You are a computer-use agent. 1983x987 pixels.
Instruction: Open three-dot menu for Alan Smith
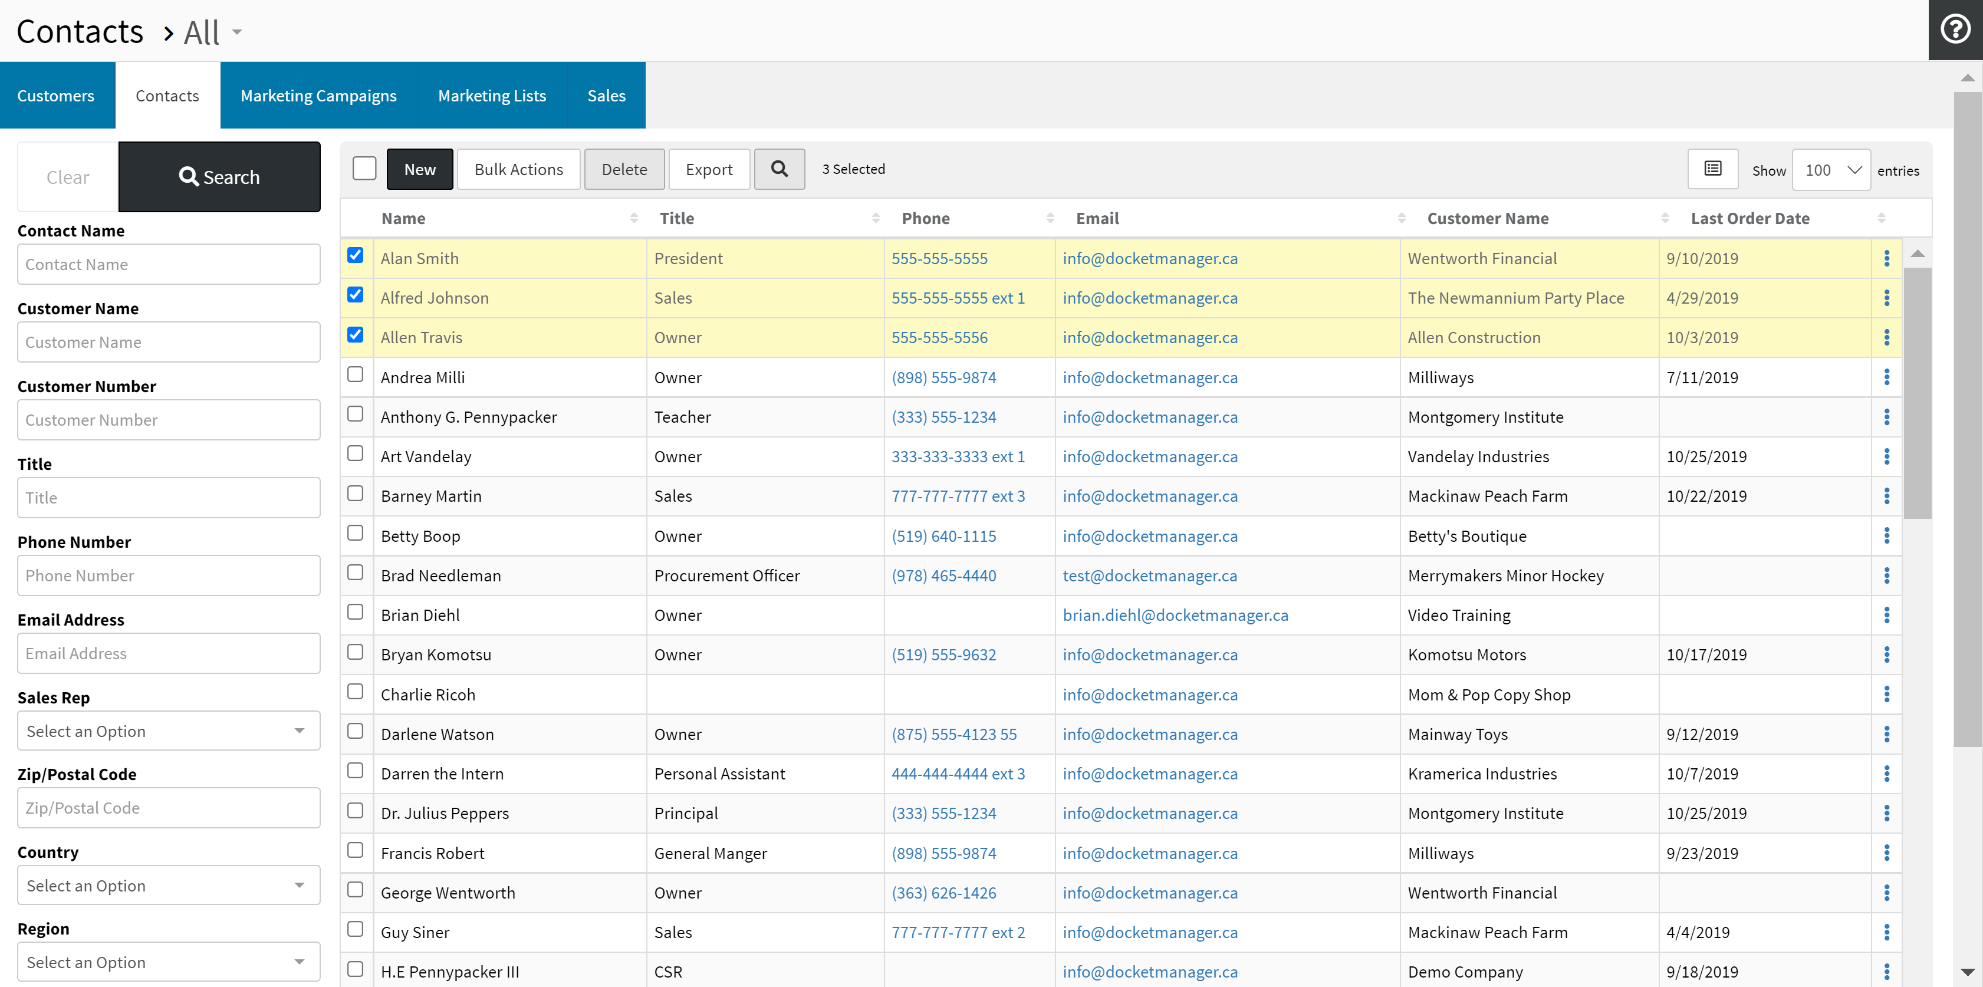[1886, 259]
